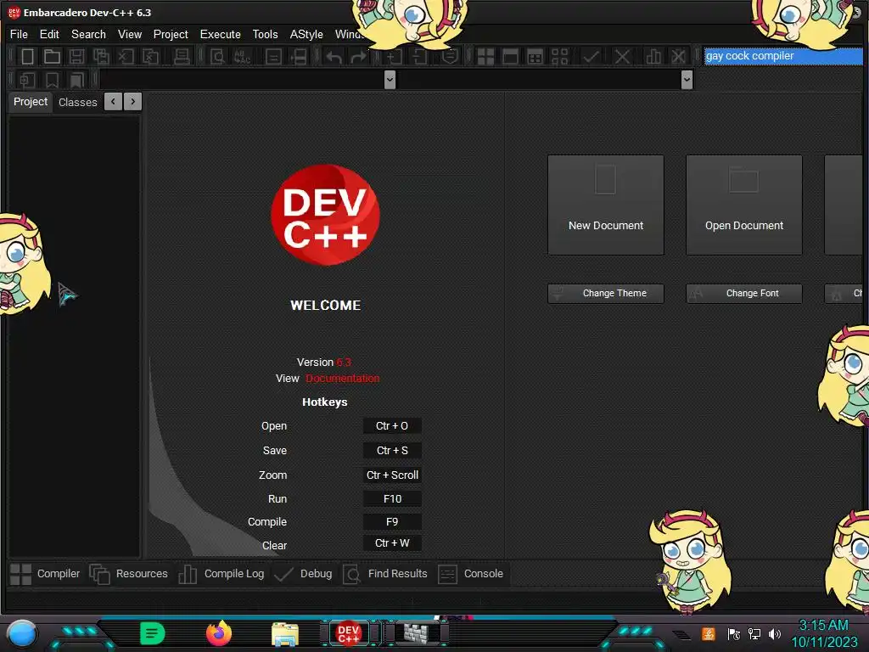
Task: Click the 'Ctr + Scroll' Zoom hotkey label
Action: coord(392,475)
